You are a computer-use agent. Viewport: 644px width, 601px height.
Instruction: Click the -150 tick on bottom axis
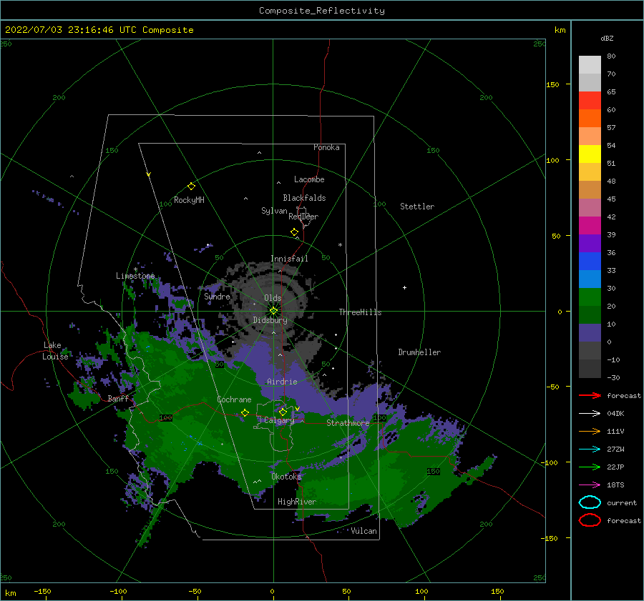tap(42, 591)
